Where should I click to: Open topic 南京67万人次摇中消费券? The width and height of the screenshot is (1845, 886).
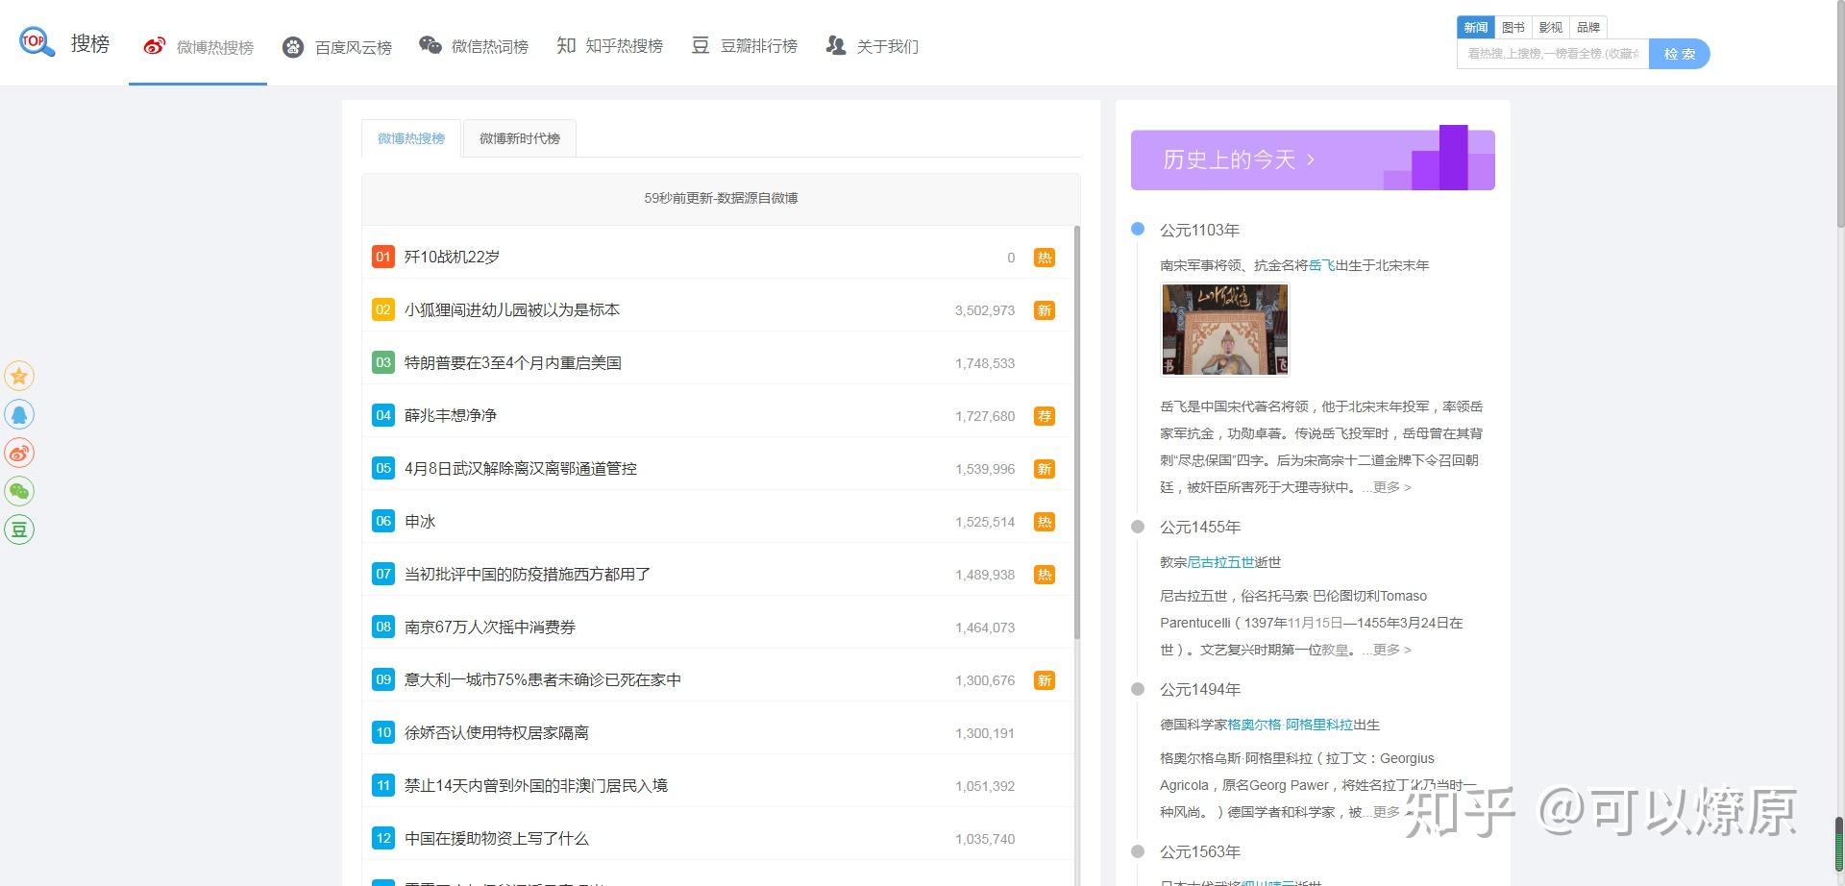point(490,627)
